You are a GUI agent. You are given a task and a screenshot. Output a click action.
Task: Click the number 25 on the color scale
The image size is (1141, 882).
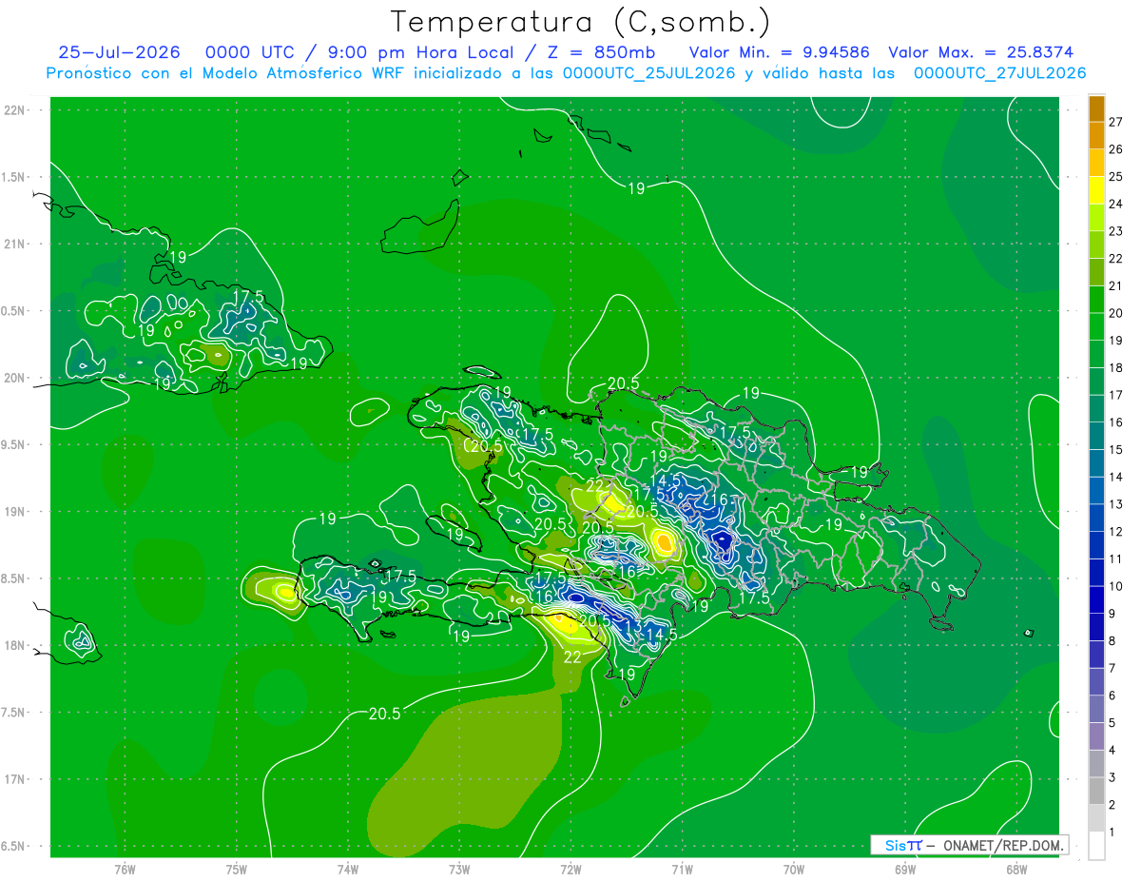coord(1115,177)
